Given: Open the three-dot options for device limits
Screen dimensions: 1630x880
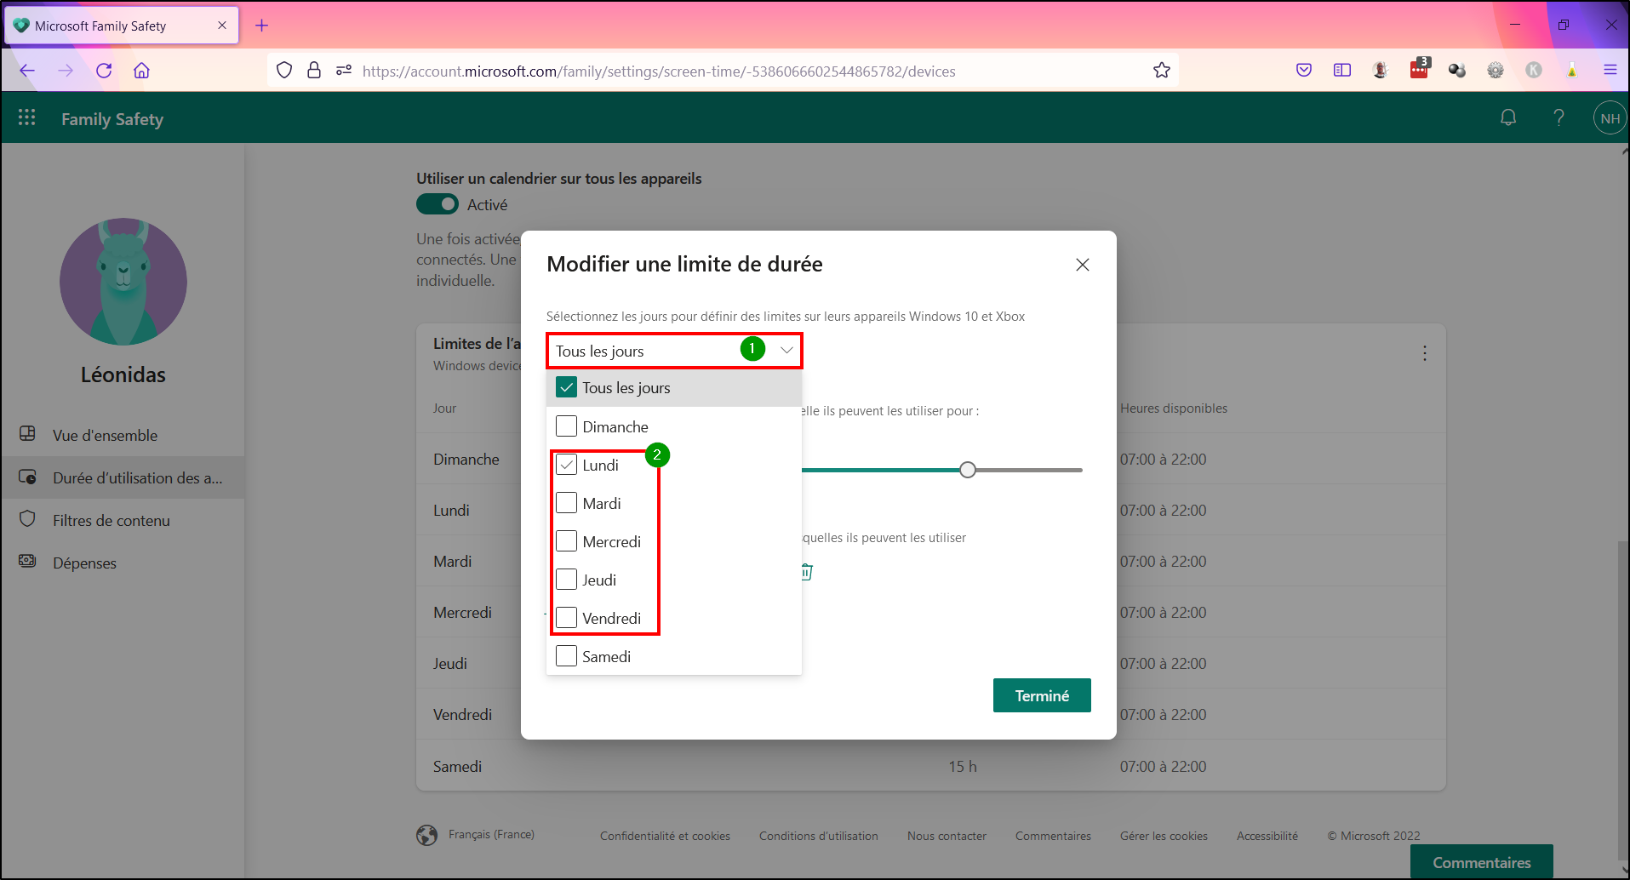Looking at the screenshot, I should 1425,353.
